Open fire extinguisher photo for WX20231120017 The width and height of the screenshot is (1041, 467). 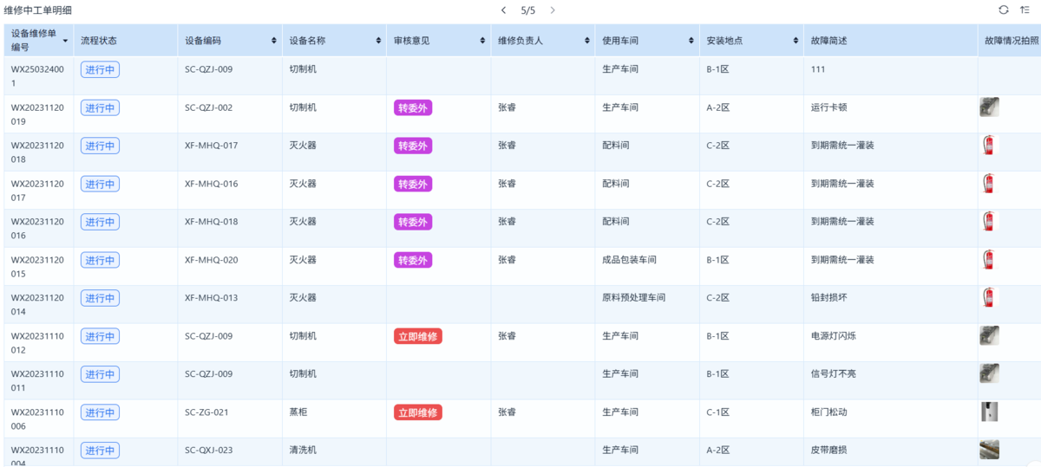(x=989, y=183)
